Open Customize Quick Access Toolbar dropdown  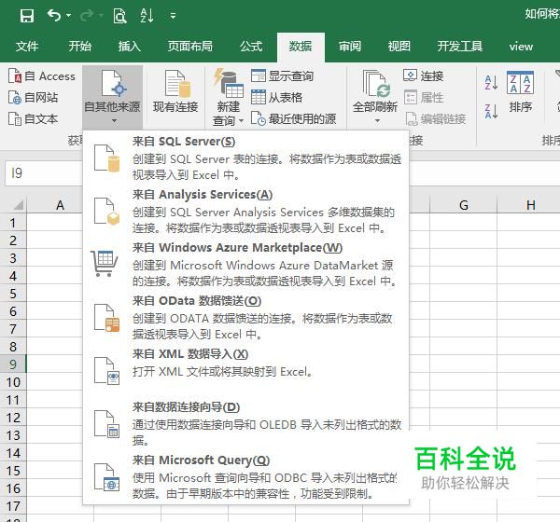point(174,16)
